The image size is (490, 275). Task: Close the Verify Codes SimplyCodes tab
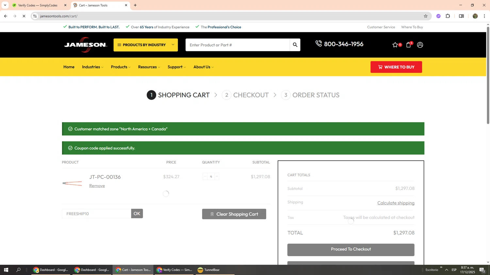click(x=65, y=5)
